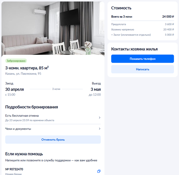Click the Всего за 3 ночи total price
Image resolution: width=179 pixels, height=175 pixels.
142,17
